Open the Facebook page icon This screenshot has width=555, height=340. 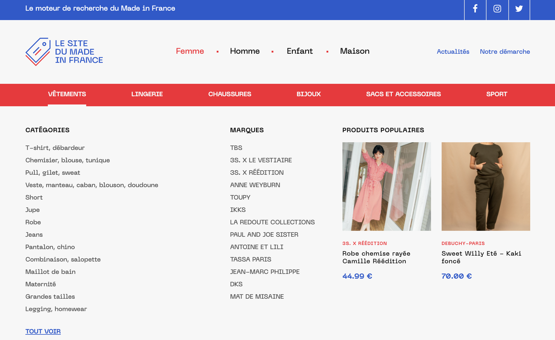point(475,9)
